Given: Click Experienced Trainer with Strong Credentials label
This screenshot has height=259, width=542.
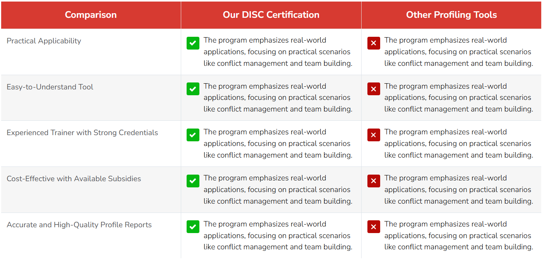Looking at the screenshot, I should click(82, 133).
